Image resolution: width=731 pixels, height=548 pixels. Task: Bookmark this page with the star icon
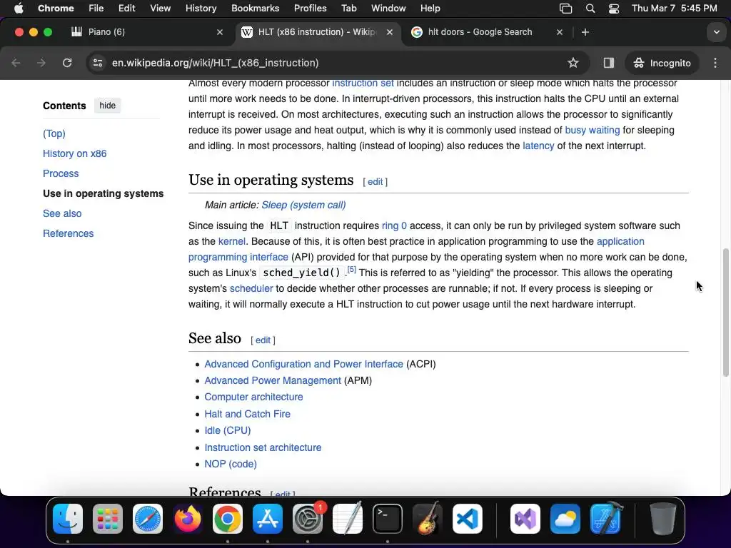point(573,63)
